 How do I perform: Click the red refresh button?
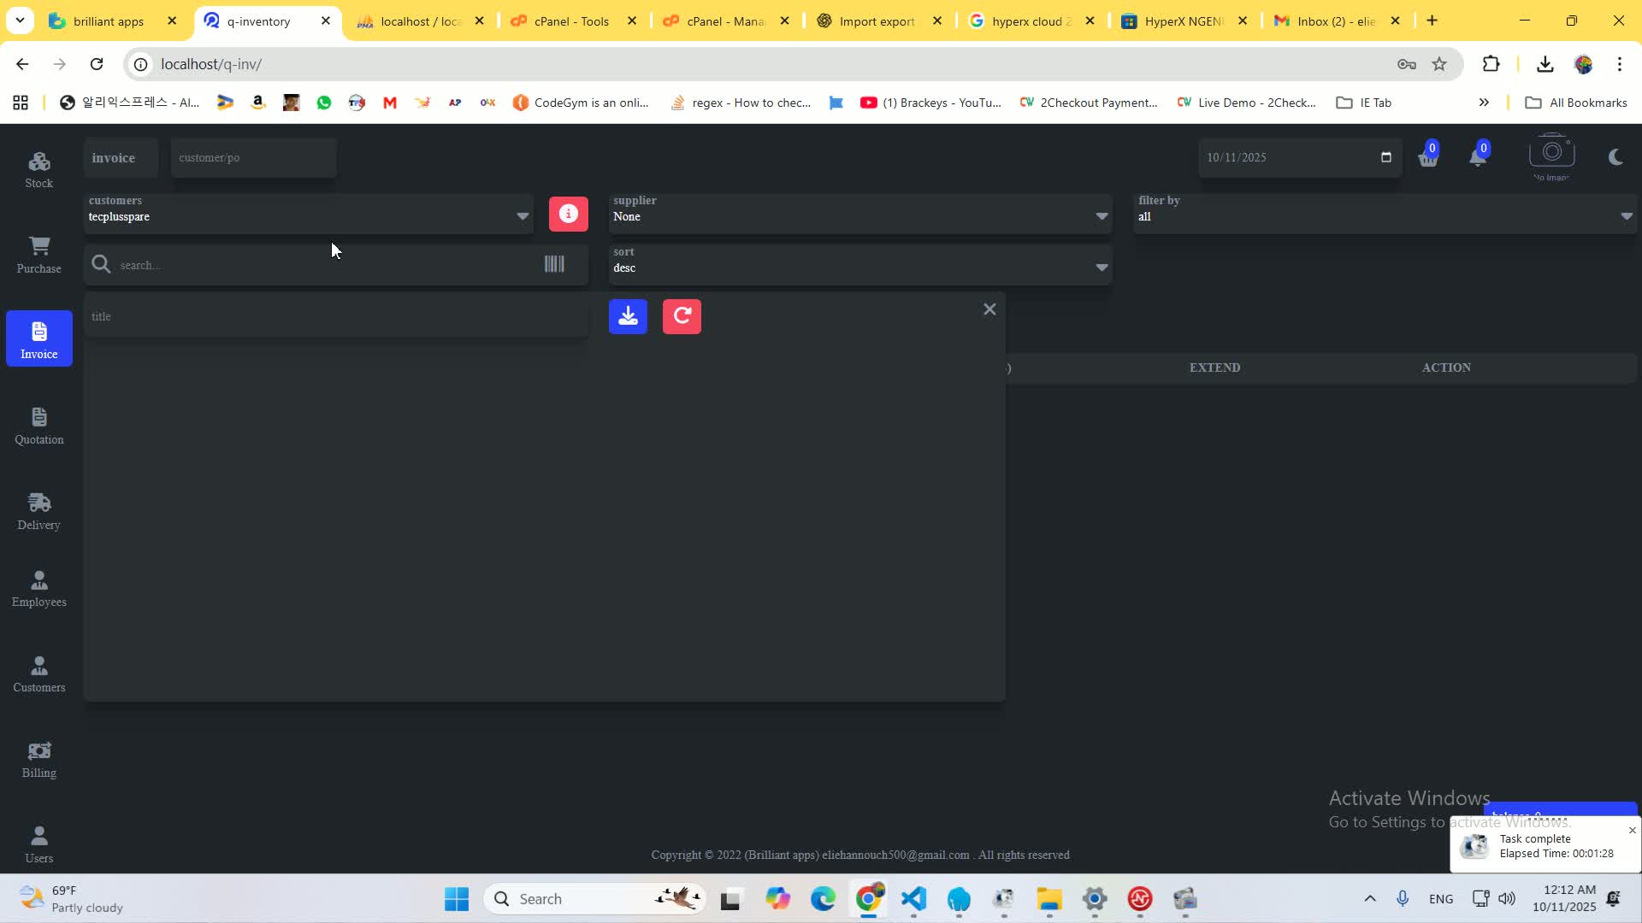682,316
